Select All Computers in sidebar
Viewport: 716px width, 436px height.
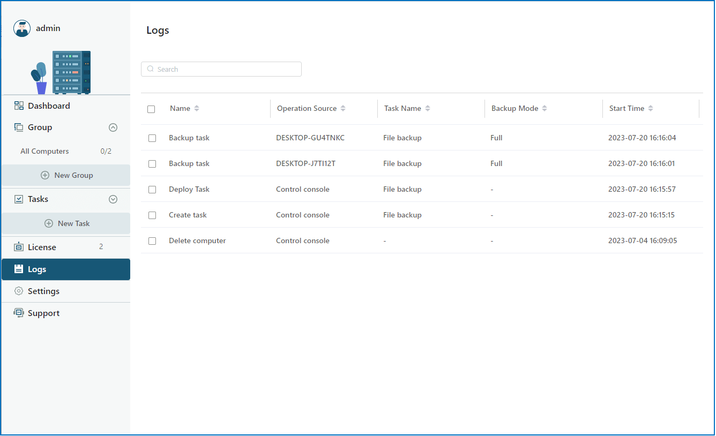[x=44, y=151]
